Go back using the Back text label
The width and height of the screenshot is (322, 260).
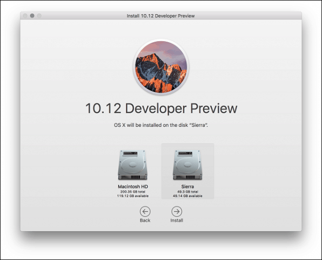click(145, 220)
